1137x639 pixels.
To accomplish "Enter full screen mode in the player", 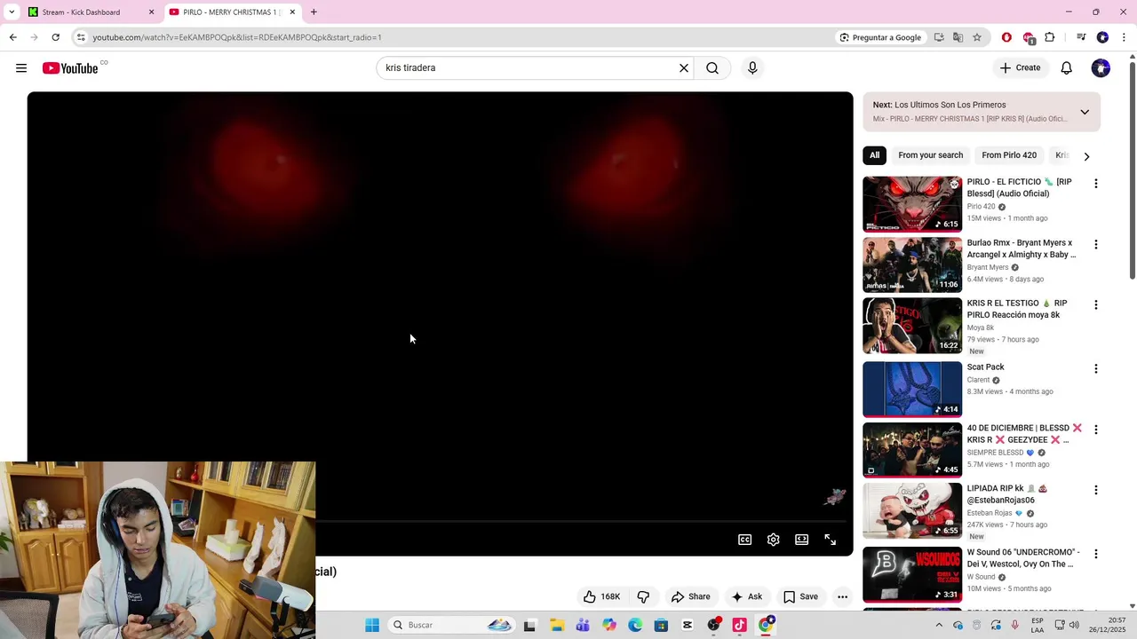I will pyautogui.click(x=831, y=540).
